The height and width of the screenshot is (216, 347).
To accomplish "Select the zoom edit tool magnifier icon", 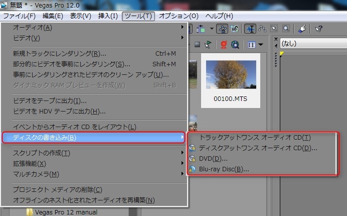I will pos(286,29).
